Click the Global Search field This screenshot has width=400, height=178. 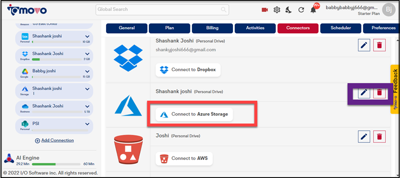[162, 10]
